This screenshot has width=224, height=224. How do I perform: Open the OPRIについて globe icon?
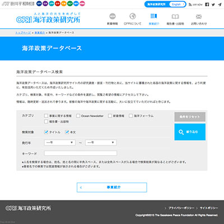[x=133, y=16]
